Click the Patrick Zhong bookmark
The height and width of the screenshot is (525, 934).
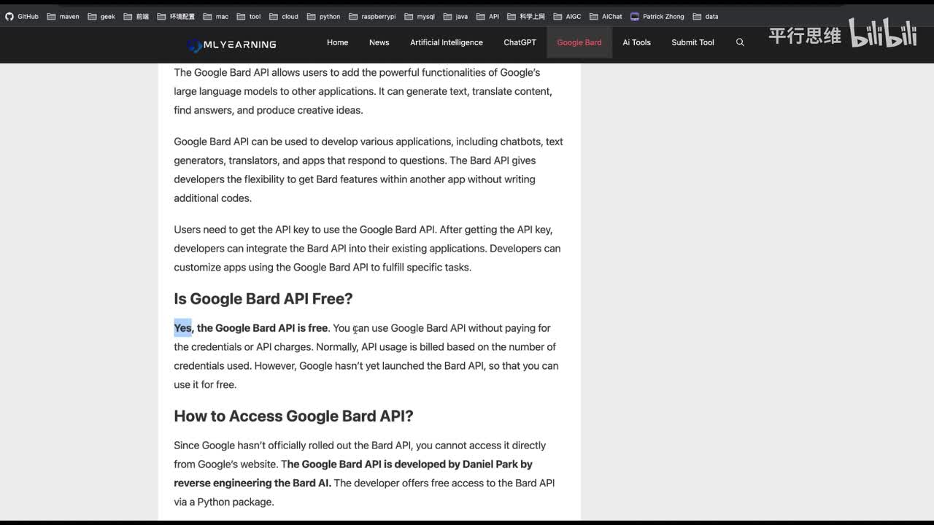tap(657, 16)
